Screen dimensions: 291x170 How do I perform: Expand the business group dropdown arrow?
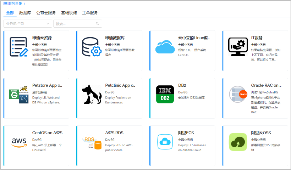coord(48,23)
